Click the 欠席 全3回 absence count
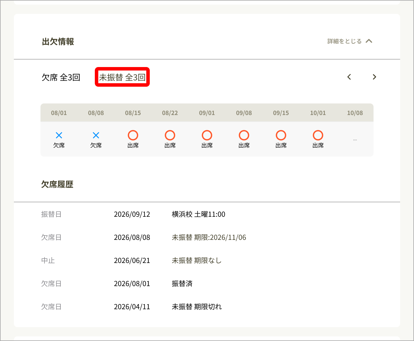 coord(61,77)
